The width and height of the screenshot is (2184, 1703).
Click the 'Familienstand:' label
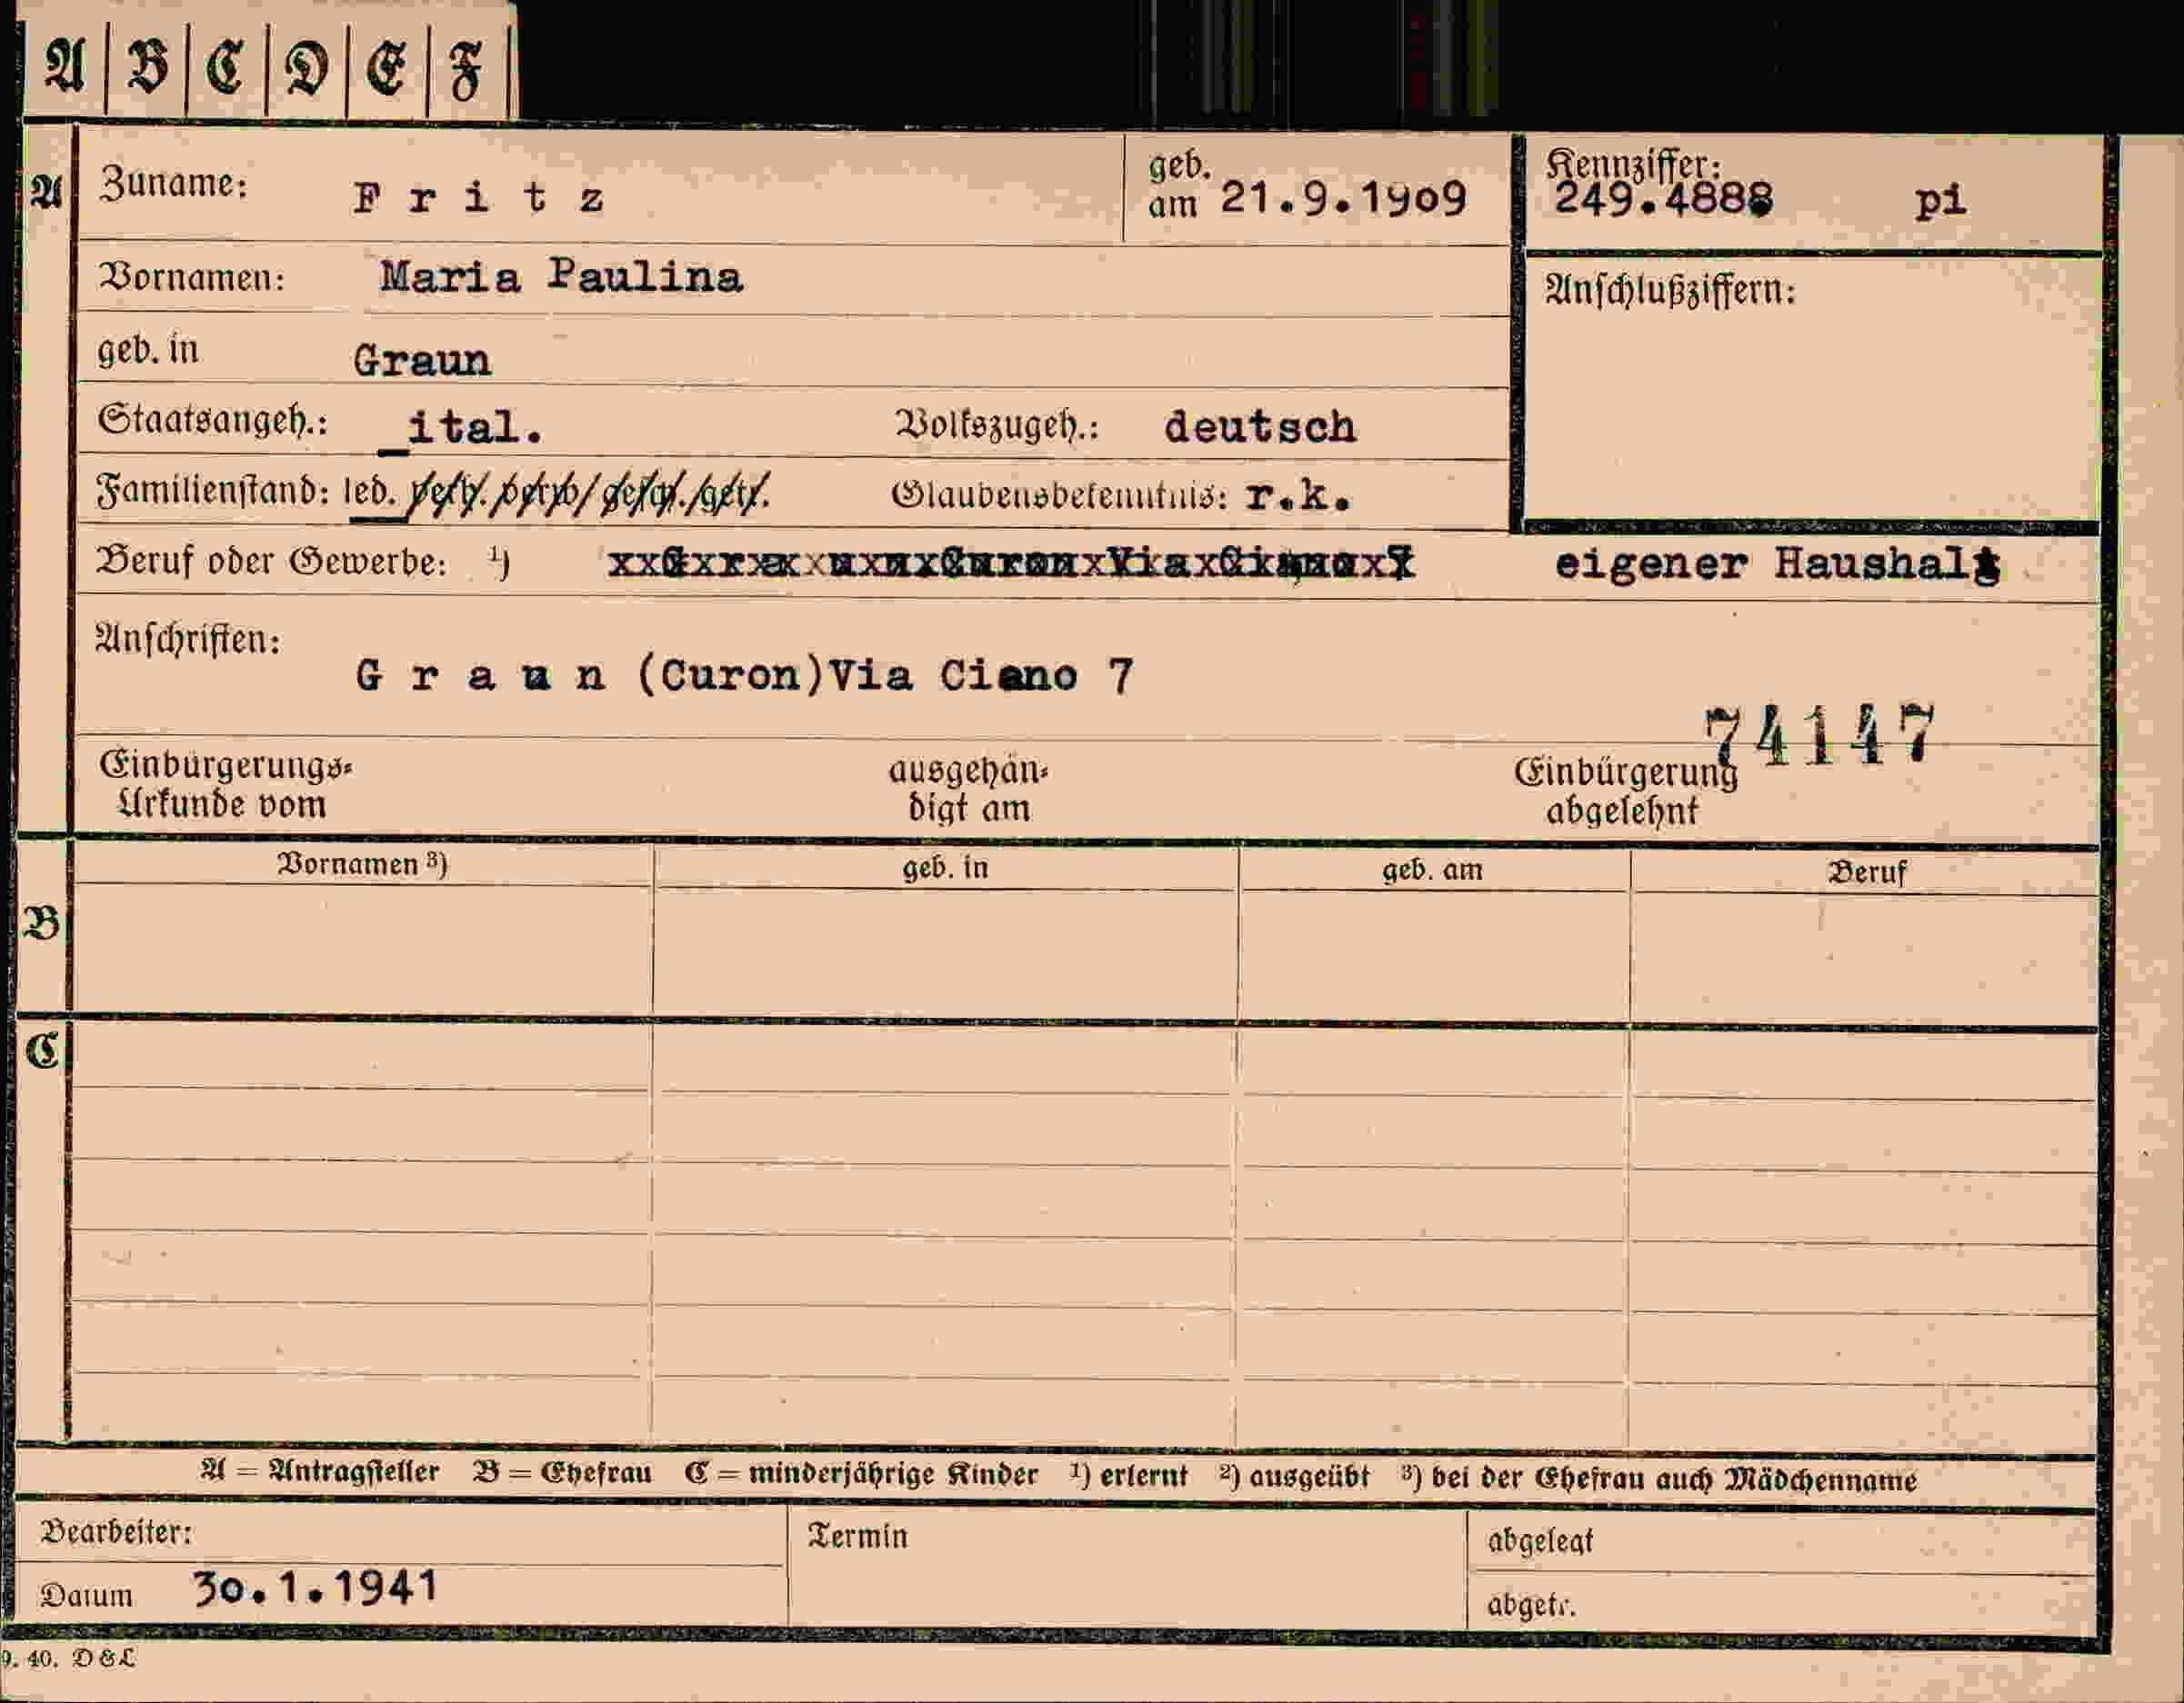point(213,491)
